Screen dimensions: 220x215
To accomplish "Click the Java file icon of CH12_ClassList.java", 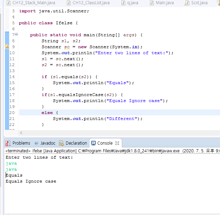I will click(x=69, y=3).
